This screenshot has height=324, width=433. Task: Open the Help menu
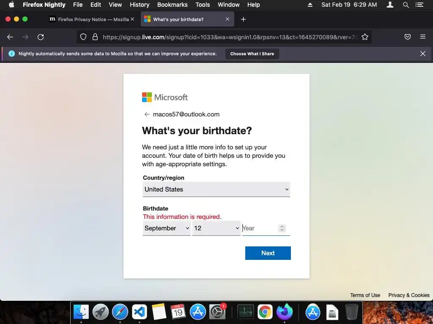coord(253,5)
